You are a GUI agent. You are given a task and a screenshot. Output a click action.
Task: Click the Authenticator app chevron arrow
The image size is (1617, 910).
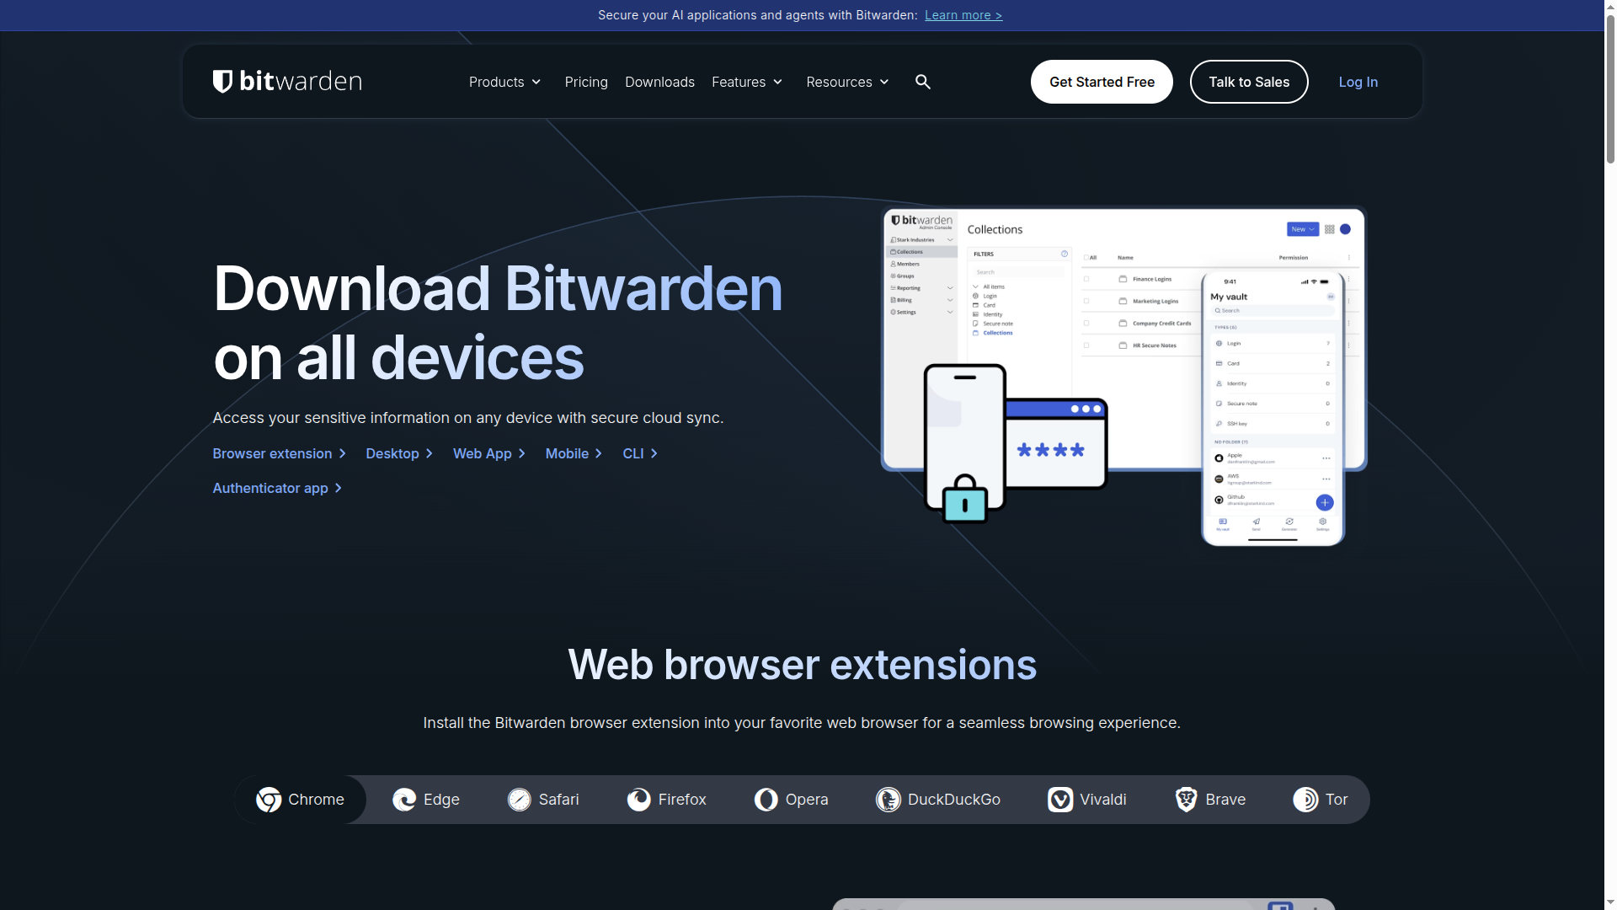(339, 489)
